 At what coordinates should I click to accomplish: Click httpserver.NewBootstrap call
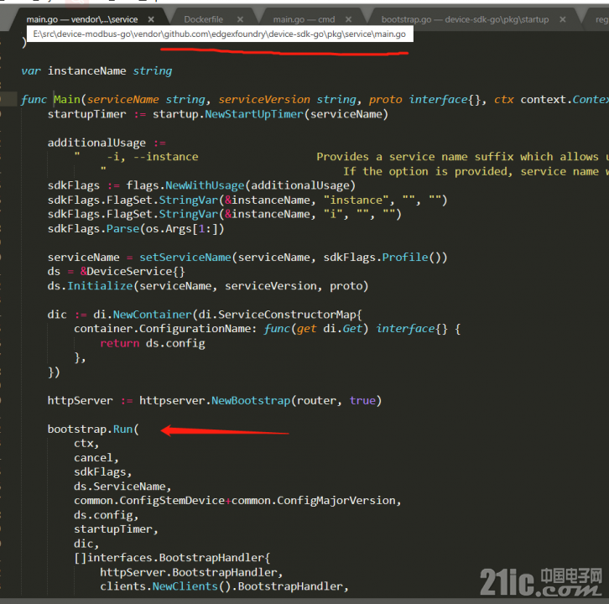(x=215, y=400)
